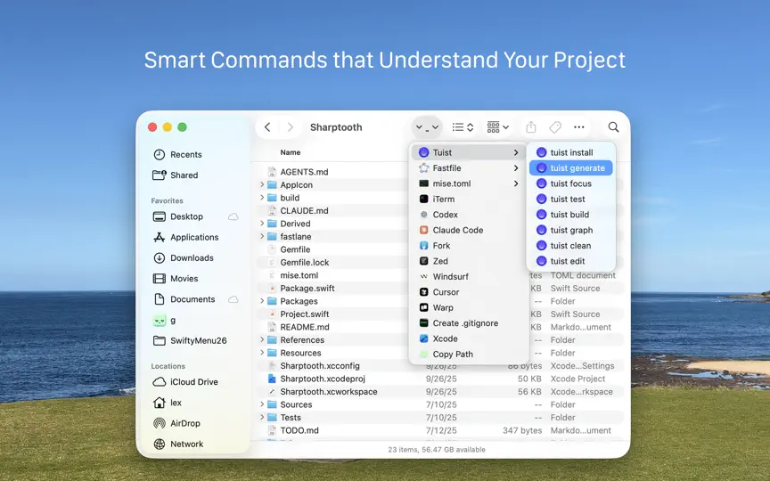Open Desktop in sidebar Favorites
770x481 pixels.
195,216
